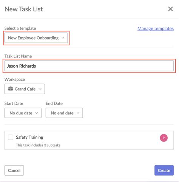This screenshot has height=182, width=179.
Task: Open the Start Date No due date dropdown
Action: [x=23, y=113]
